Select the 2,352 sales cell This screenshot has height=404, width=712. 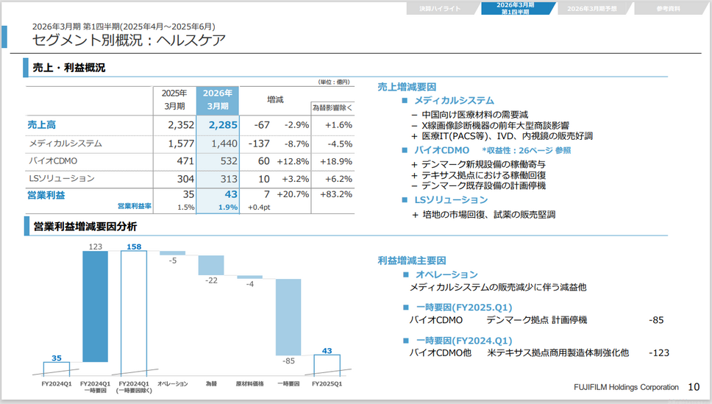coord(181,125)
